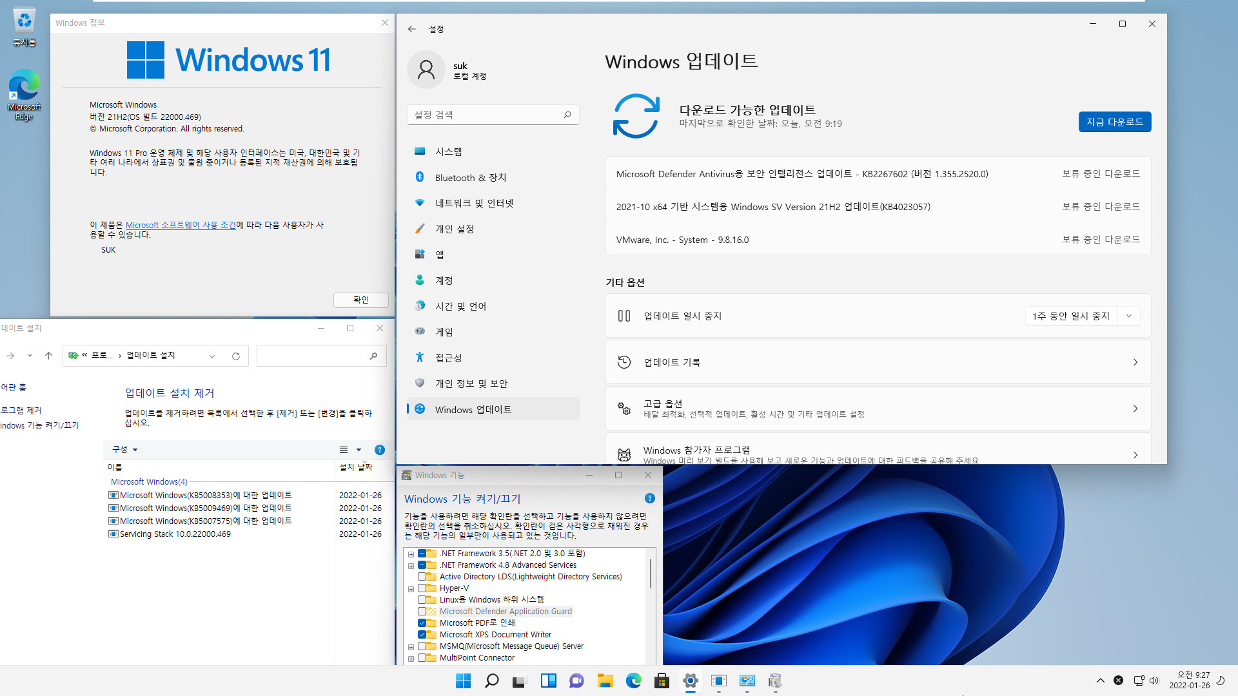Open address bar history dropdown in Control Panel
Viewport: 1238px width, 696px height.
tap(212, 356)
